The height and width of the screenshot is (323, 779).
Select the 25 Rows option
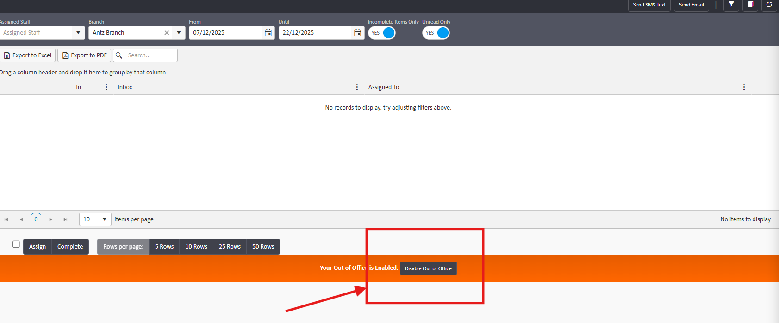[230, 247]
